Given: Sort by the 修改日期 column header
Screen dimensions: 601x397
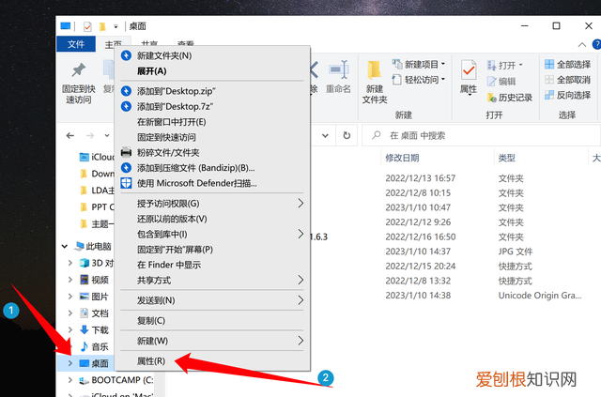Looking at the screenshot, I should point(402,158).
